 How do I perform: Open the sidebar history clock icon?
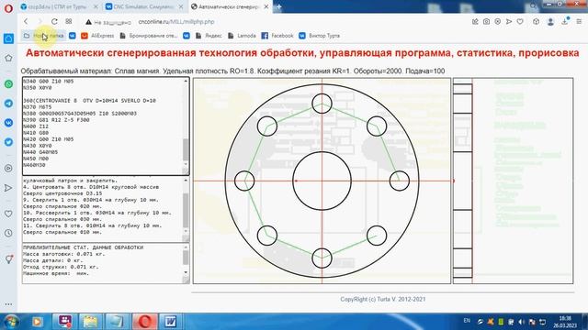pos(8,233)
